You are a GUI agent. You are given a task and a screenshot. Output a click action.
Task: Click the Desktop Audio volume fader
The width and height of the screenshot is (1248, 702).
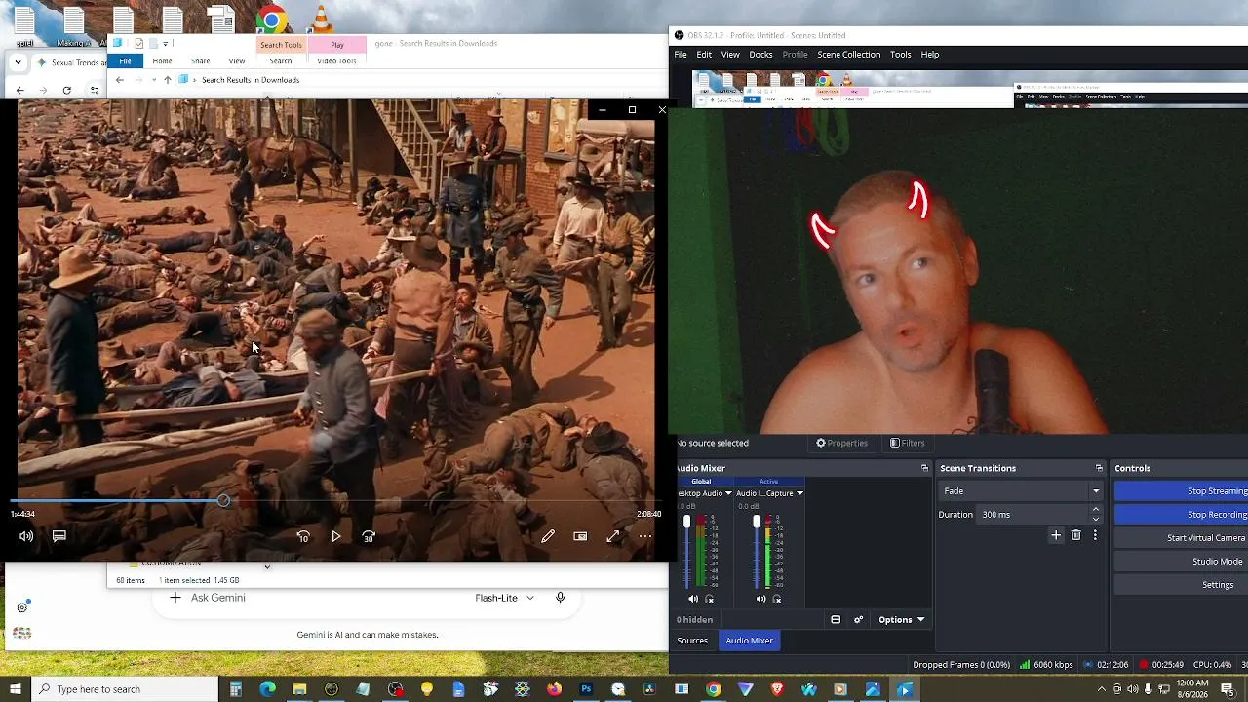(x=687, y=524)
